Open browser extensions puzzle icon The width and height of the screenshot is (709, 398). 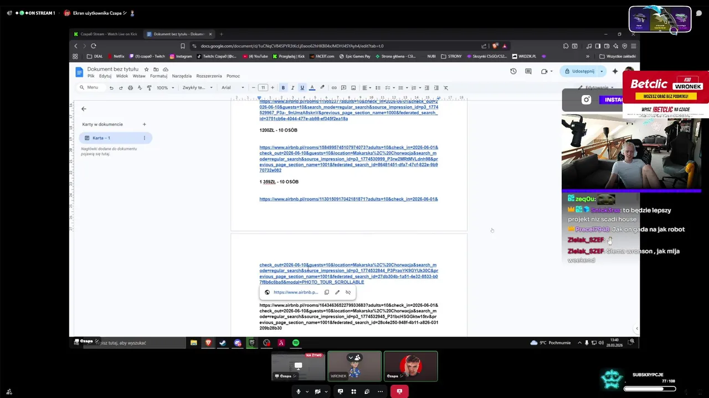[x=566, y=46]
